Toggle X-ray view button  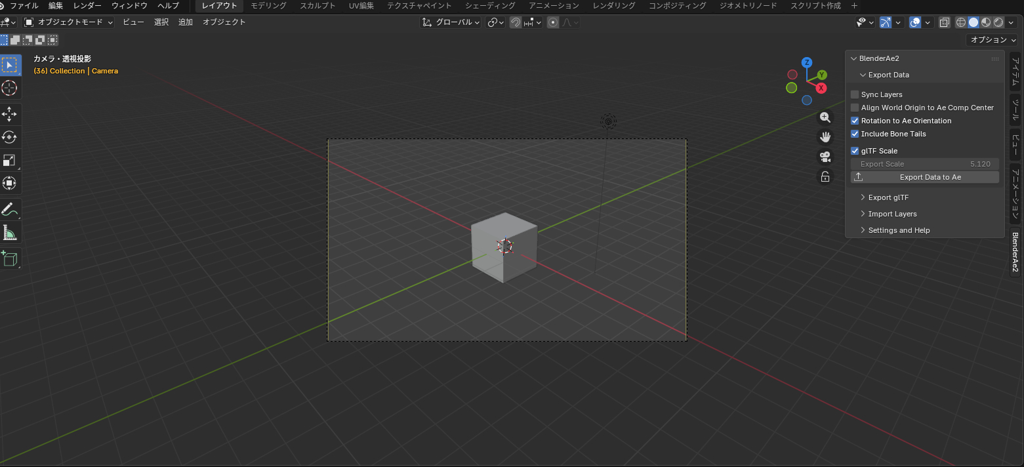[944, 22]
